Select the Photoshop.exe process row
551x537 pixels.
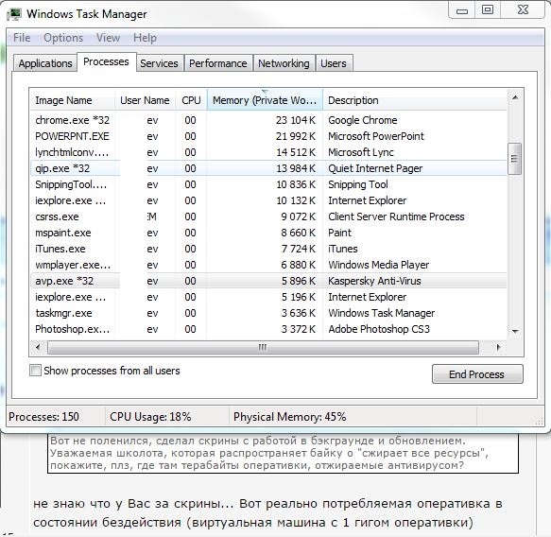click(x=268, y=329)
